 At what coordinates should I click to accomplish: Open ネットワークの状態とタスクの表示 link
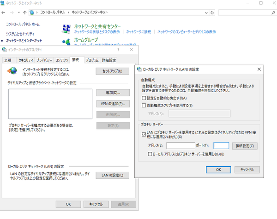(x=97, y=32)
